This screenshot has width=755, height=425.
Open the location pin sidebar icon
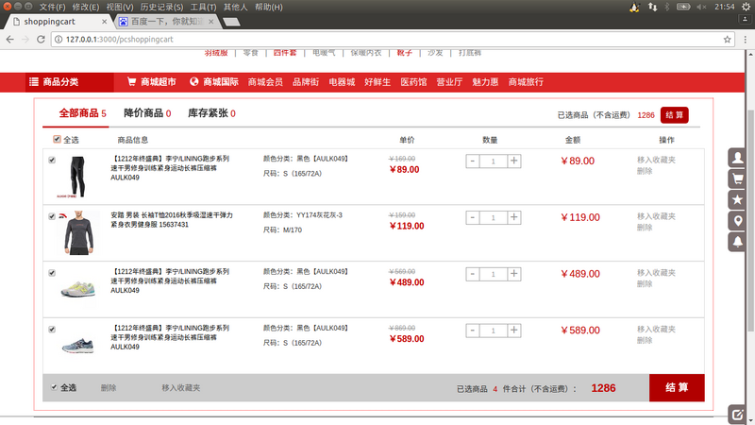click(x=737, y=221)
